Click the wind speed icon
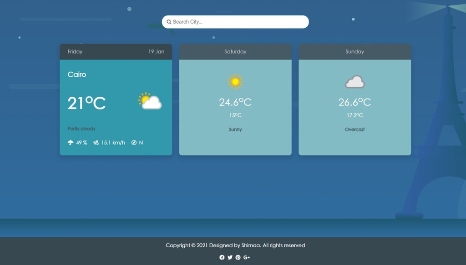Image resolution: width=466 pixels, height=265 pixels. pos(96,143)
